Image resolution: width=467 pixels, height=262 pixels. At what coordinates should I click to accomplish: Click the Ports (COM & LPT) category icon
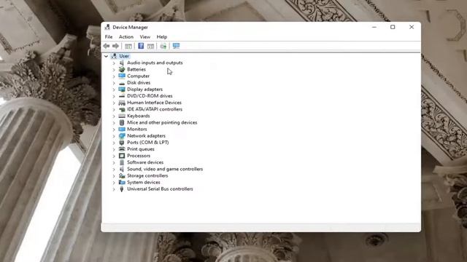click(122, 143)
